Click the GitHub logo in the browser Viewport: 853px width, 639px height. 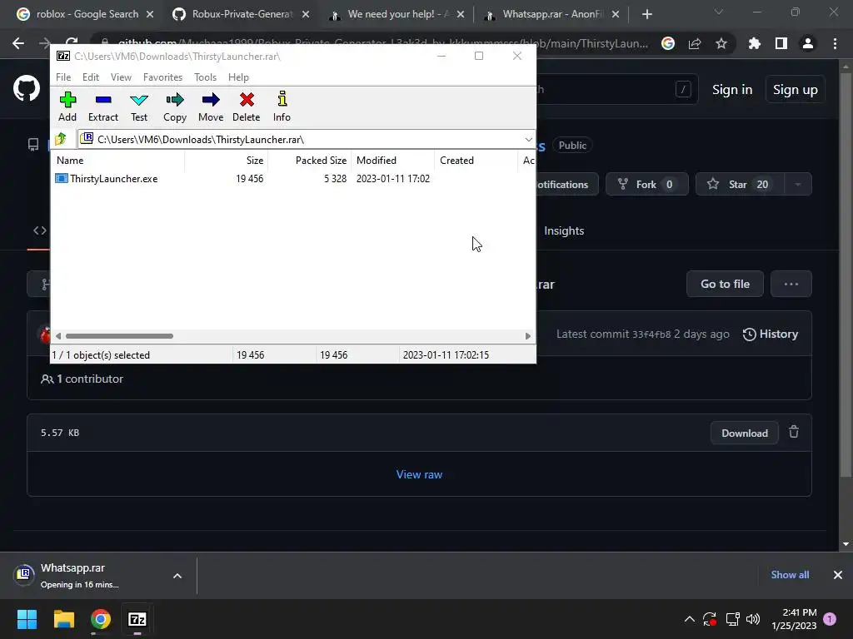[27, 88]
